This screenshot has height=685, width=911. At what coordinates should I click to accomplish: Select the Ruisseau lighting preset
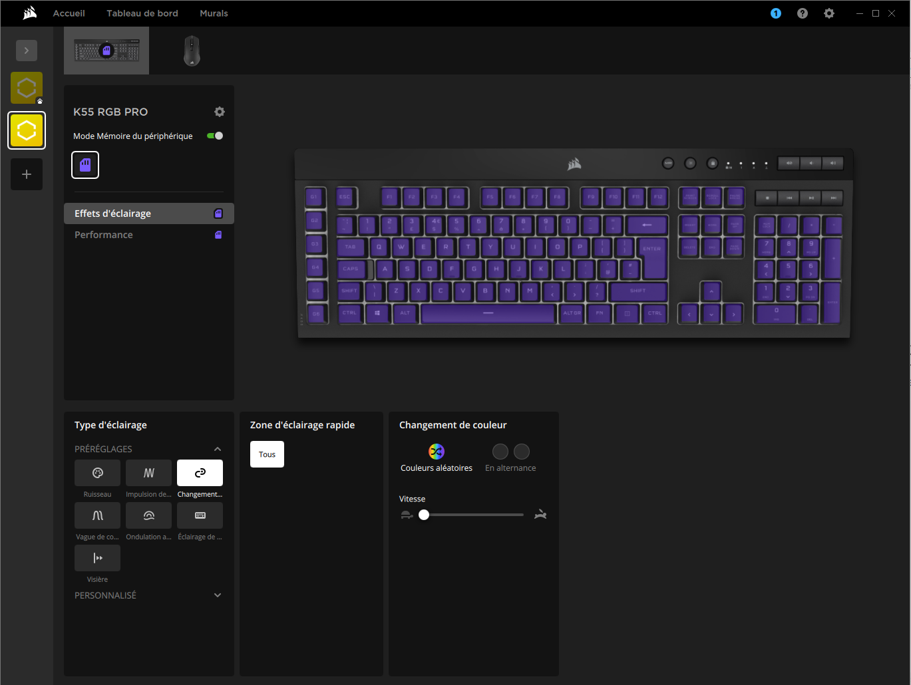click(97, 473)
